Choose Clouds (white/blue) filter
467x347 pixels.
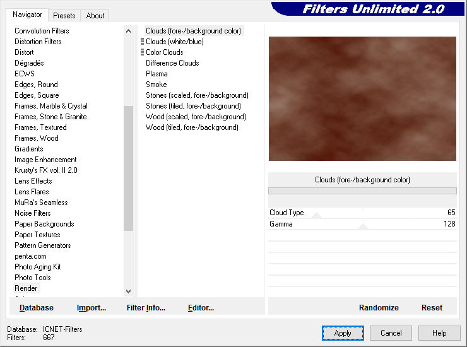point(175,42)
